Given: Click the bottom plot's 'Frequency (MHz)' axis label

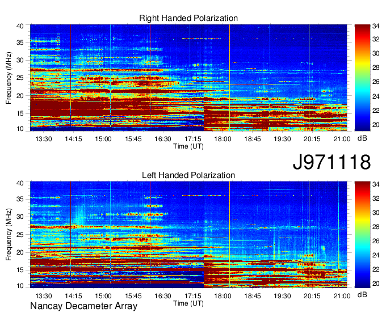Looking at the screenshot, I should tap(9, 235).
